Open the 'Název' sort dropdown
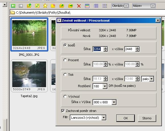 (x=153, y=6)
